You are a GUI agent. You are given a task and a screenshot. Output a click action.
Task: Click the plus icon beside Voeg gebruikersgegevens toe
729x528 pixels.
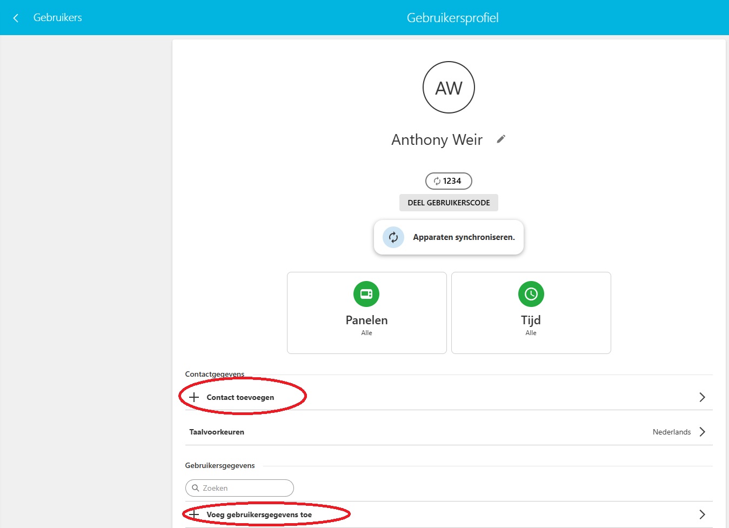[x=194, y=514]
